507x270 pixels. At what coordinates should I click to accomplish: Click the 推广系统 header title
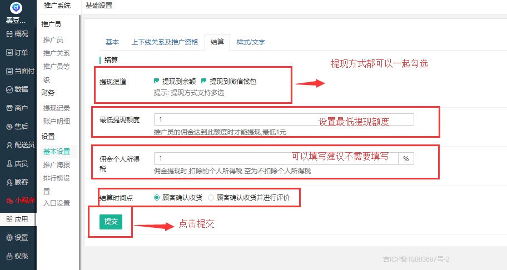(x=57, y=6)
